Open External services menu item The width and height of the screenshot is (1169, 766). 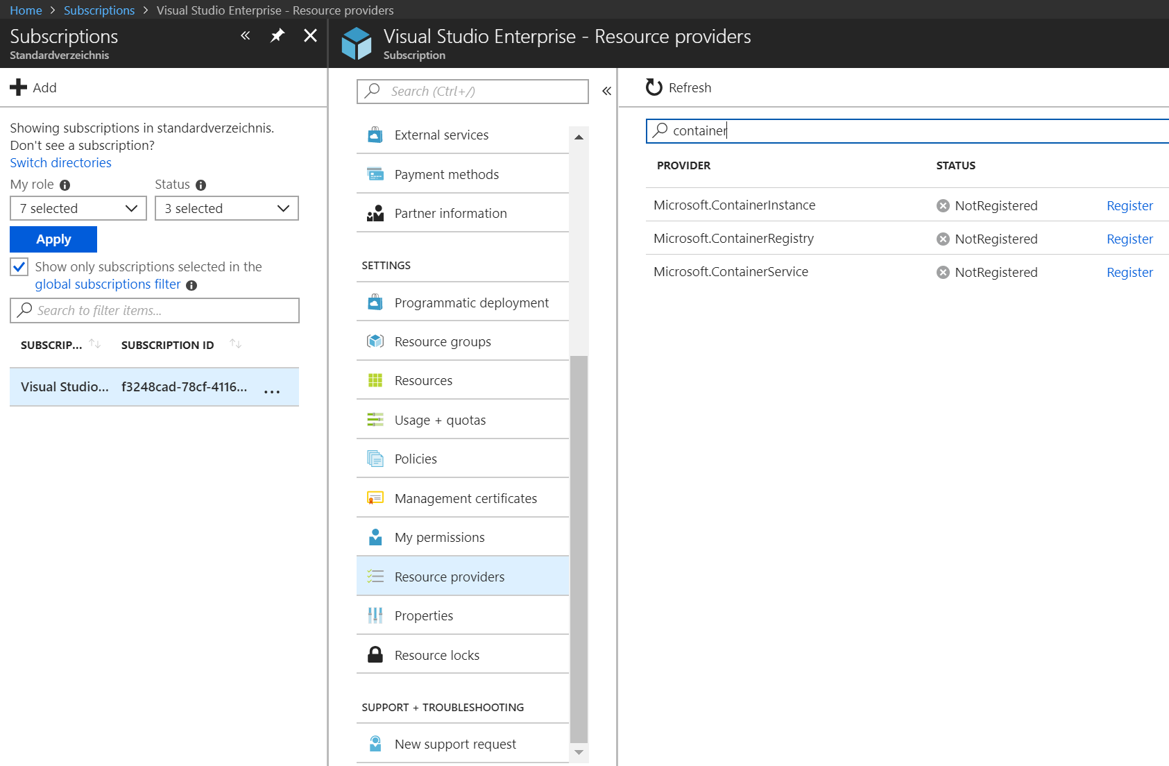click(463, 135)
